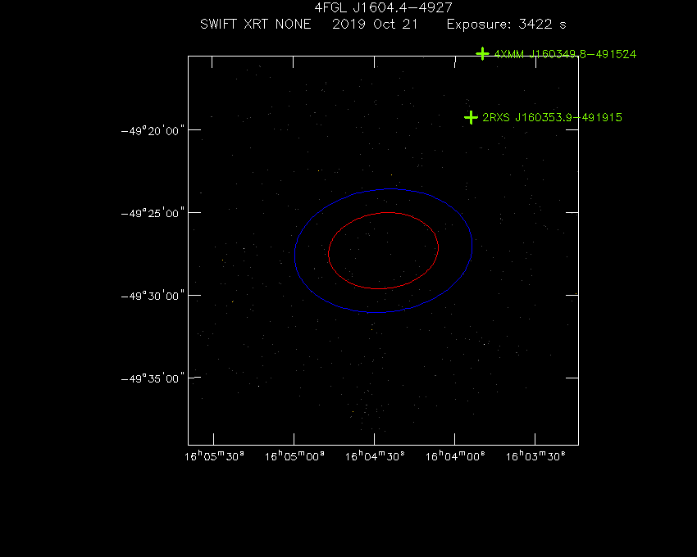Click the right ascension label 16h03m30s
The image size is (697, 557).
535,456
